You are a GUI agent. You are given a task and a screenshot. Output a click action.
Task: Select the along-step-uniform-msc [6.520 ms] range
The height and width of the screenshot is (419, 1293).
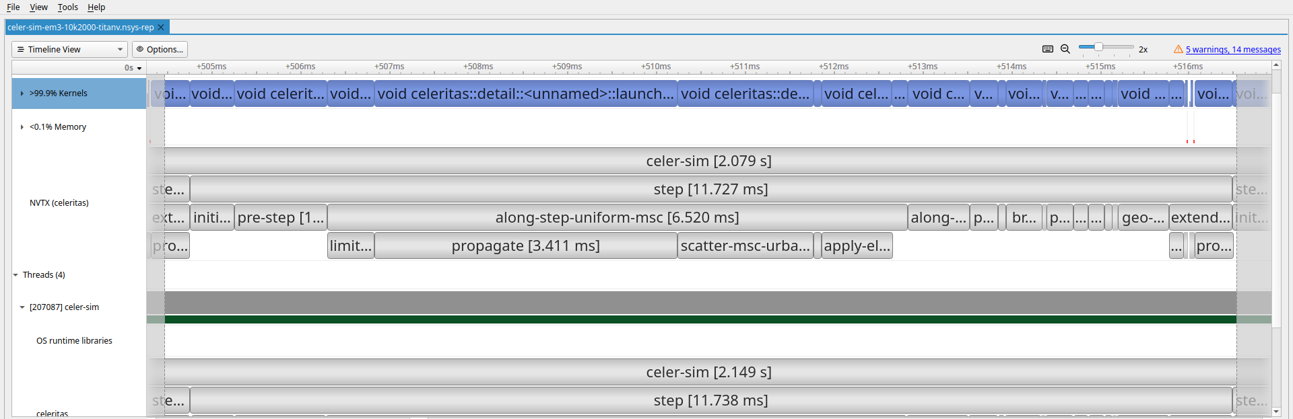(617, 217)
